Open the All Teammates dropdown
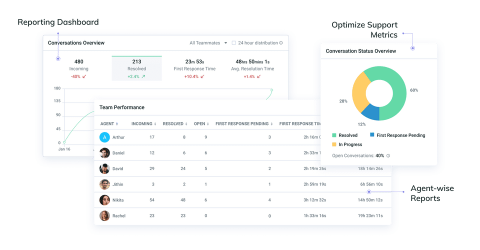This screenshot has height=250, width=480. 208,43
